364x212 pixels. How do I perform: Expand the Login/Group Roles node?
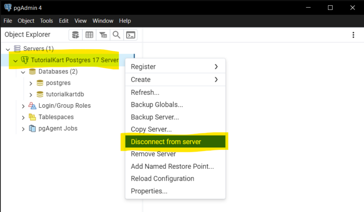click(x=23, y=106)
